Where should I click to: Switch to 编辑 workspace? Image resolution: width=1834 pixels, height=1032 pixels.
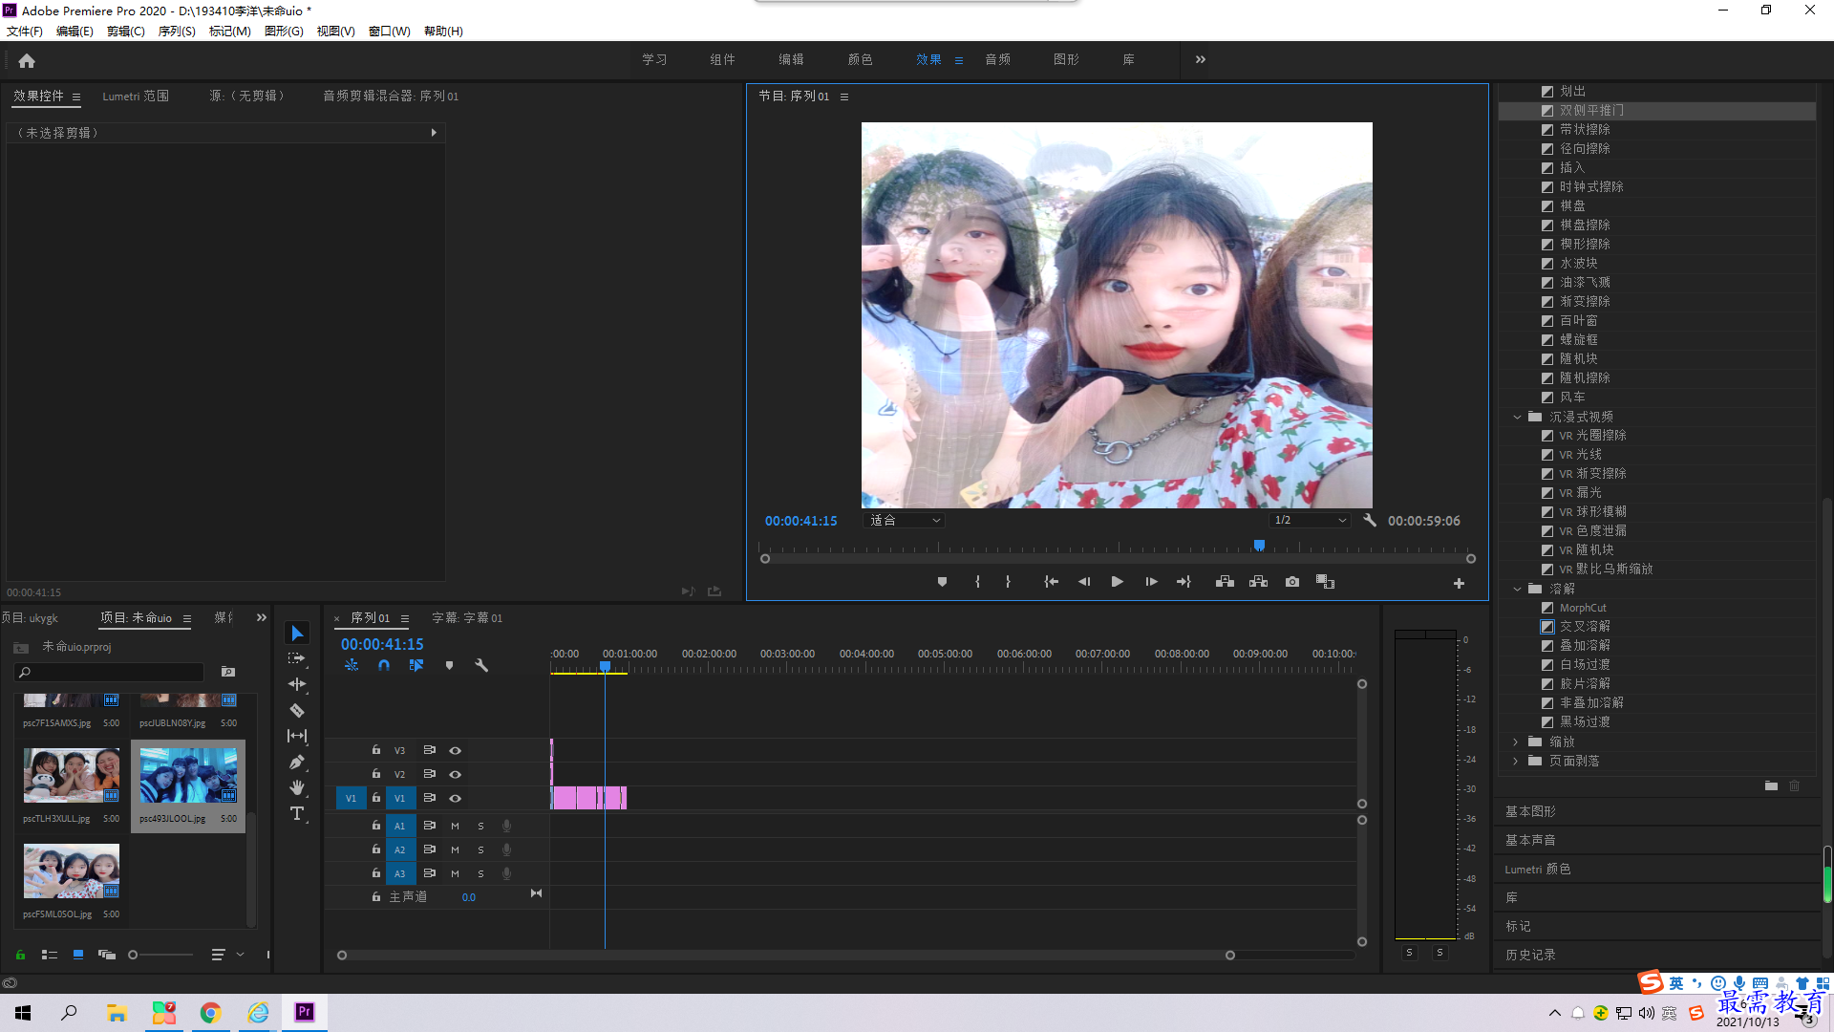pyautogui.click(x=791, y=59)
